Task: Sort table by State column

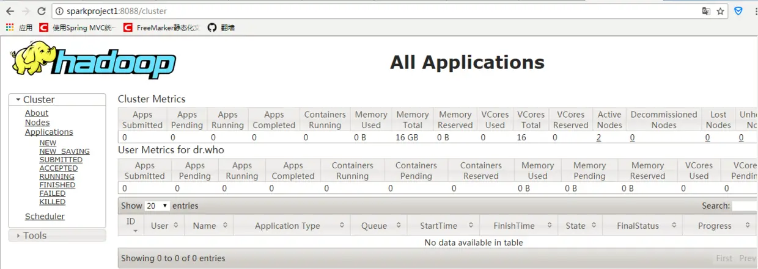Action: [x=579, y=226]
